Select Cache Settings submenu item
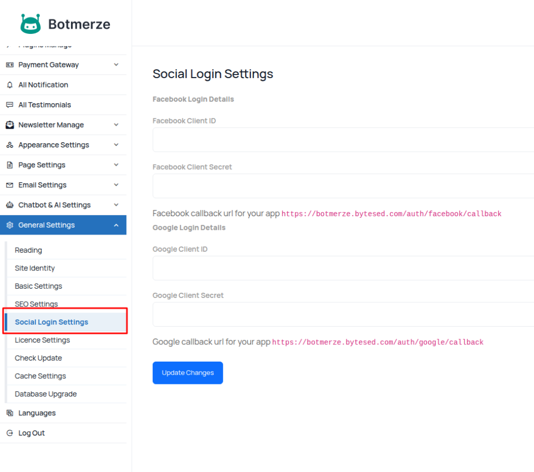 [40, 376]
